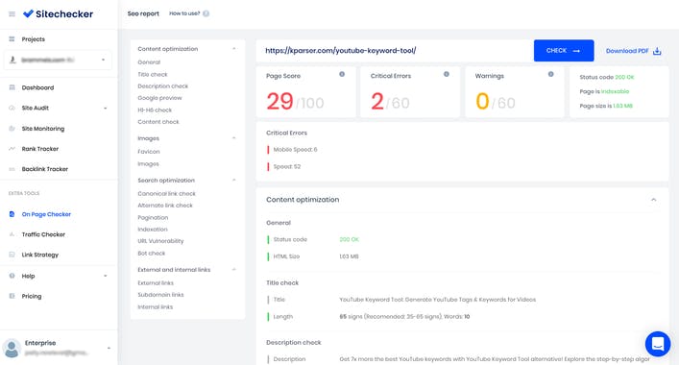Open Site Monitoring page
Viewport: 679px width, 365px height.
point(43,129)
